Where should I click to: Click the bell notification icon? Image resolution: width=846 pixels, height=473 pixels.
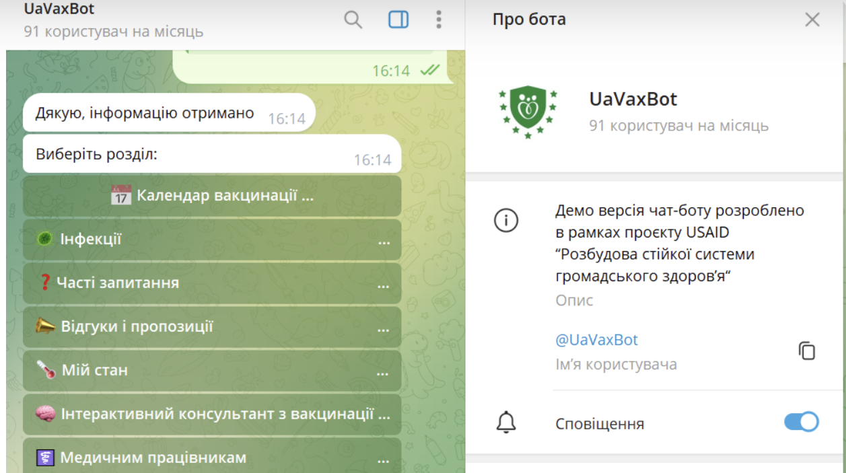click(506, 423)
